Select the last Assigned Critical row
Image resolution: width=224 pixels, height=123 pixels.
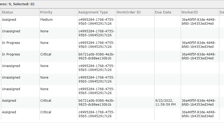[112, 114]
